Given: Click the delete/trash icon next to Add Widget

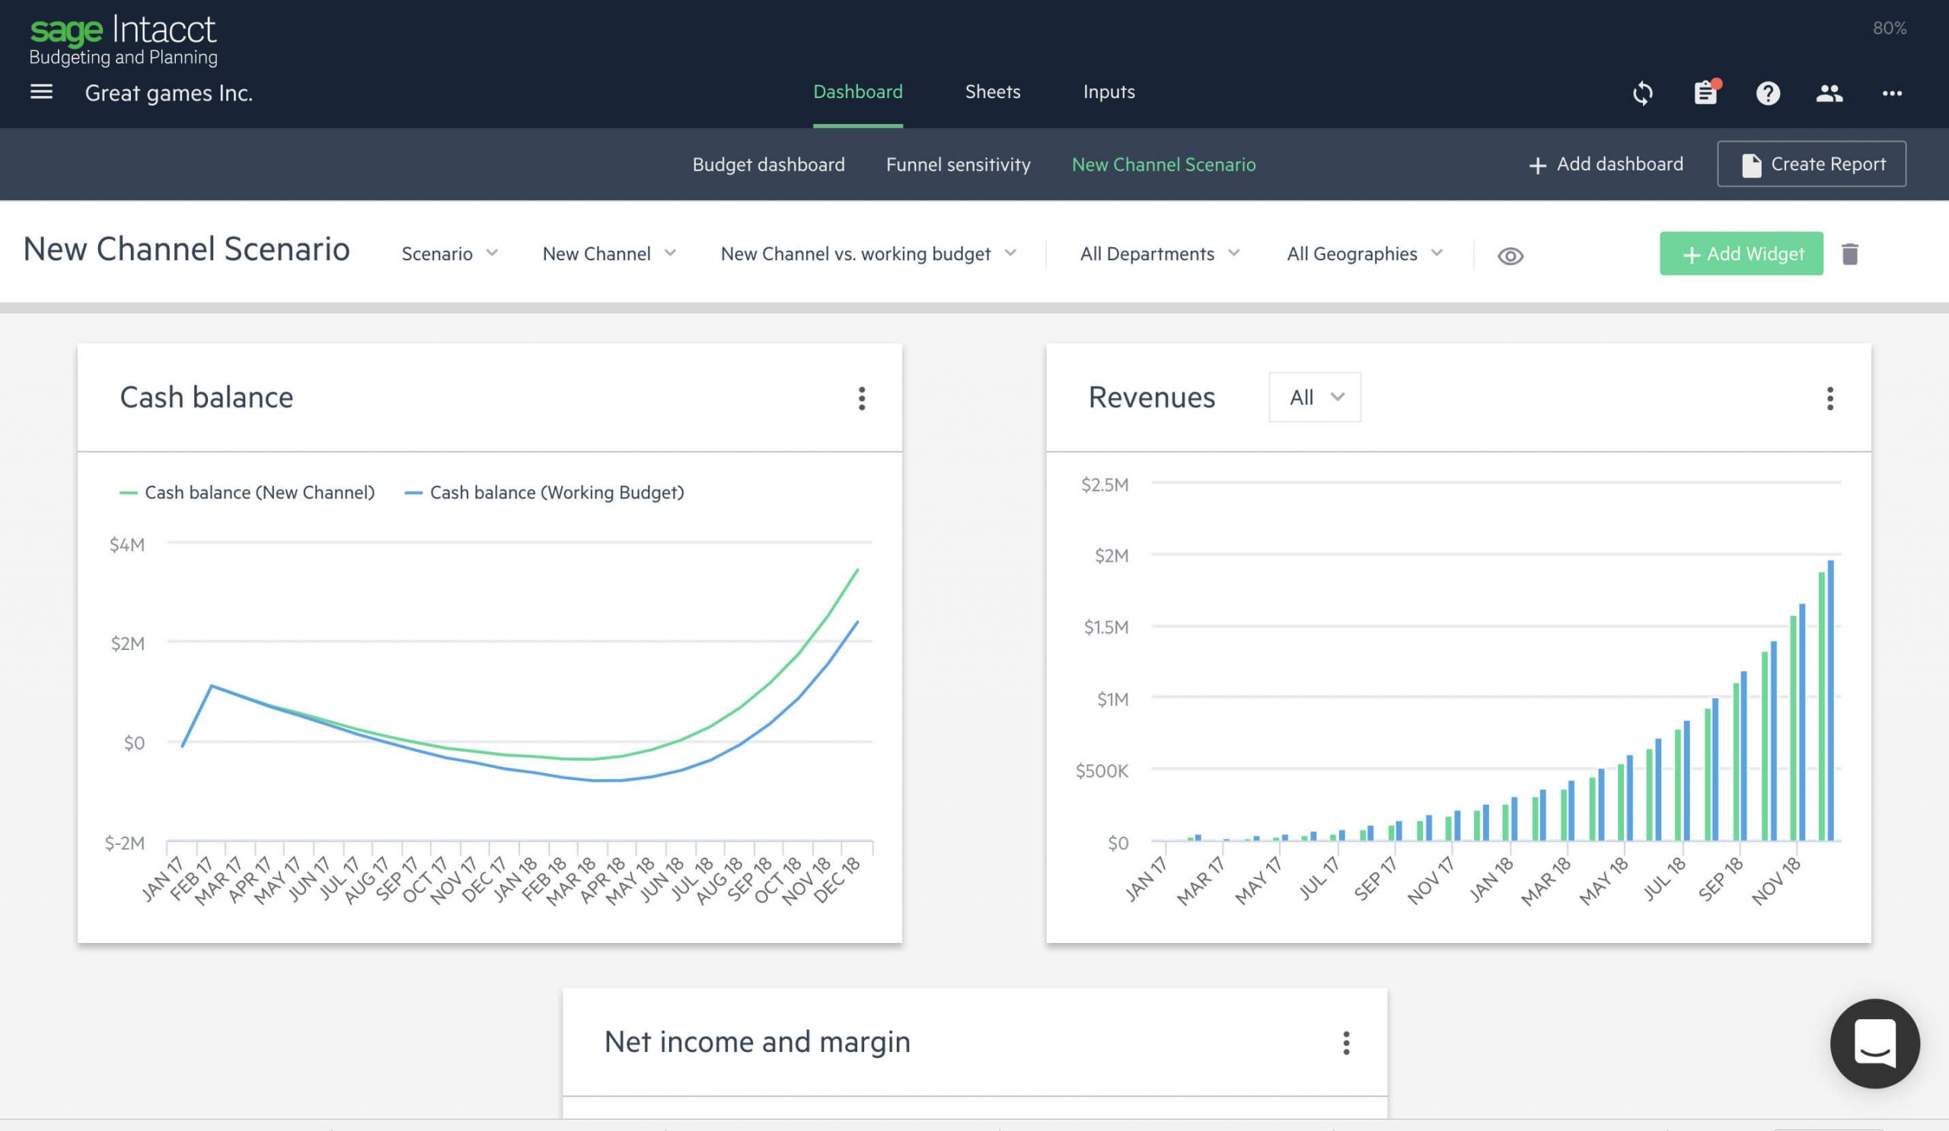Looking at the screenshot, I should pos(1849,253).
